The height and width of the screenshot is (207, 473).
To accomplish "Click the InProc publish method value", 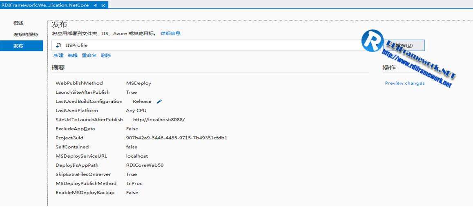I will click(134, 183).
